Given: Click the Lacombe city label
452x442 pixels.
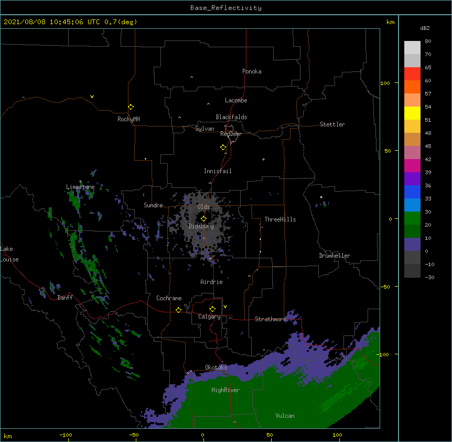Looking at the screenshot, I should tap(236, 100).
